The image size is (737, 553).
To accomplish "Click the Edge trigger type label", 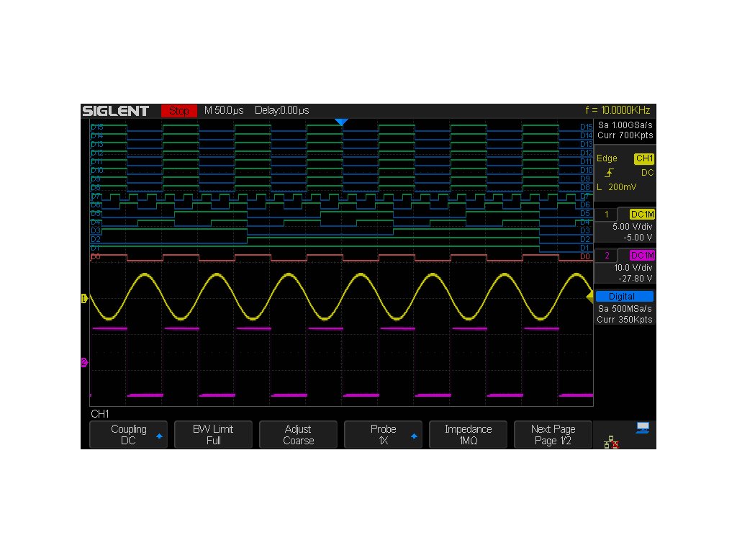I will tap(607, 158).
